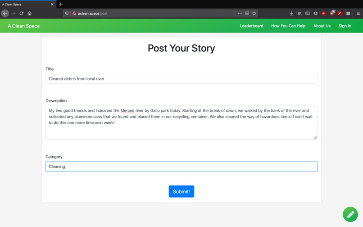The image size is (363, 227).
Task: Click the Sign In link
Action: pyautogui.click(x=345, y=26)
